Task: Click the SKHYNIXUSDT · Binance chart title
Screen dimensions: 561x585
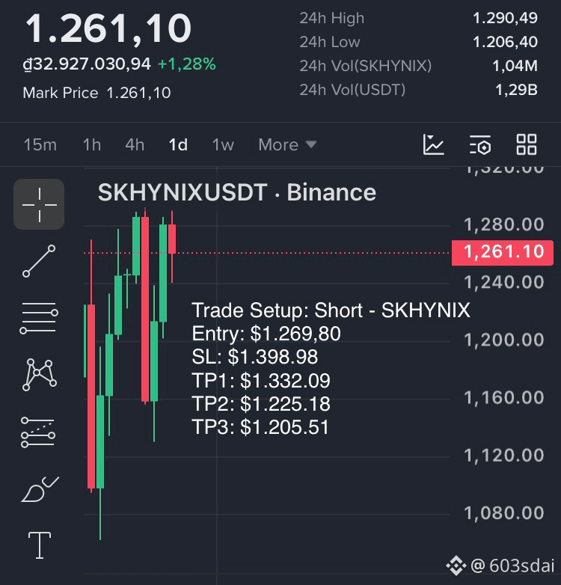Action: [x=237, y=192]
